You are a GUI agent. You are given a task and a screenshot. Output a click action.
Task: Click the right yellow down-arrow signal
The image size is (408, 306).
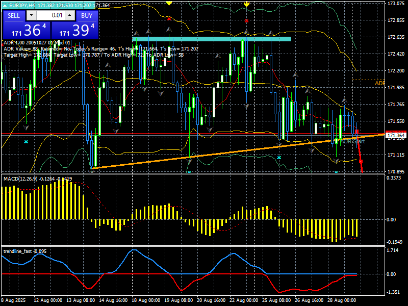[x=246, y=4]
